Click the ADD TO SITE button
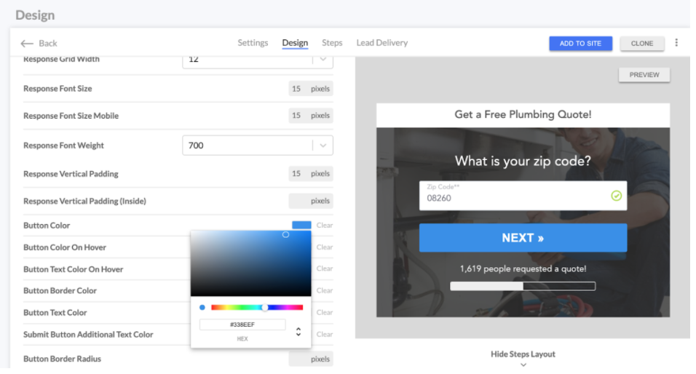Viewport: 696px width, 374px height. coord(580,44)
